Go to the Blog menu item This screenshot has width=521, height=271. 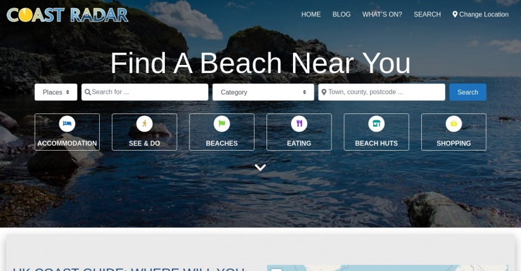pos(342,14)
